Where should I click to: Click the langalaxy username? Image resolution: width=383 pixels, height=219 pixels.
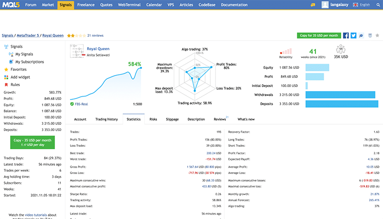tap(339, 5)
